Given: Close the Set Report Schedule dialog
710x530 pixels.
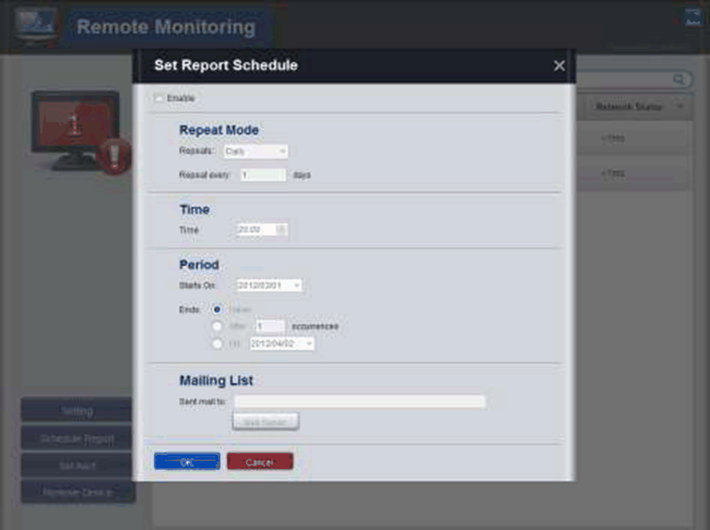Looking at the screenshot, I should coord(559,66).
